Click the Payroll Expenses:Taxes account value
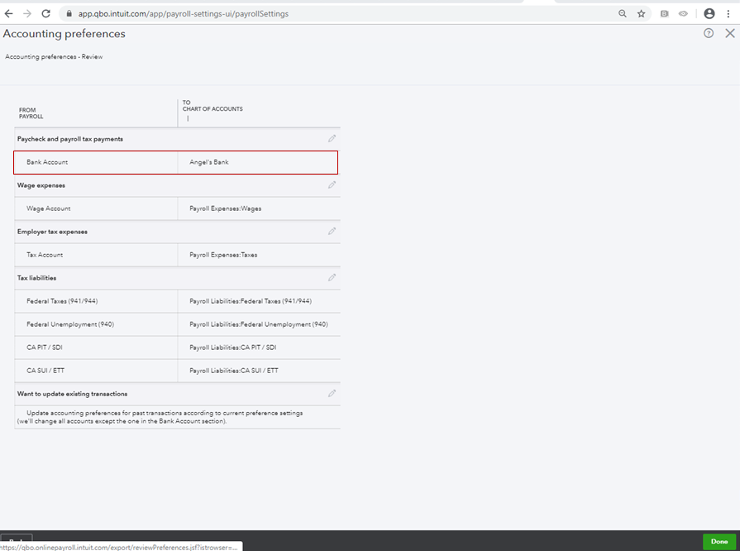Screen dimensions: 740x551 223,255
